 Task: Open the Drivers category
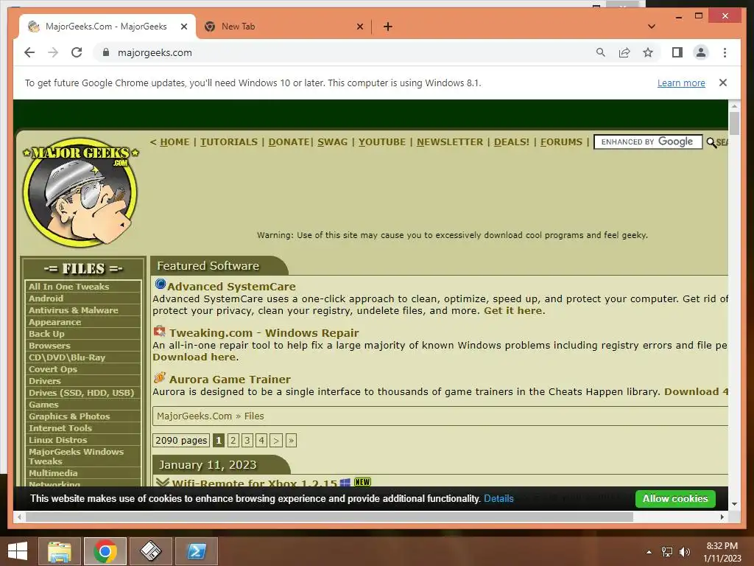click(44, 381)
